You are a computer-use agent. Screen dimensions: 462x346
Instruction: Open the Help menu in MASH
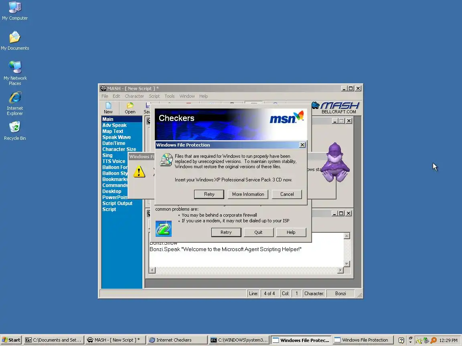pyautogui.click(x=203, y=96)
